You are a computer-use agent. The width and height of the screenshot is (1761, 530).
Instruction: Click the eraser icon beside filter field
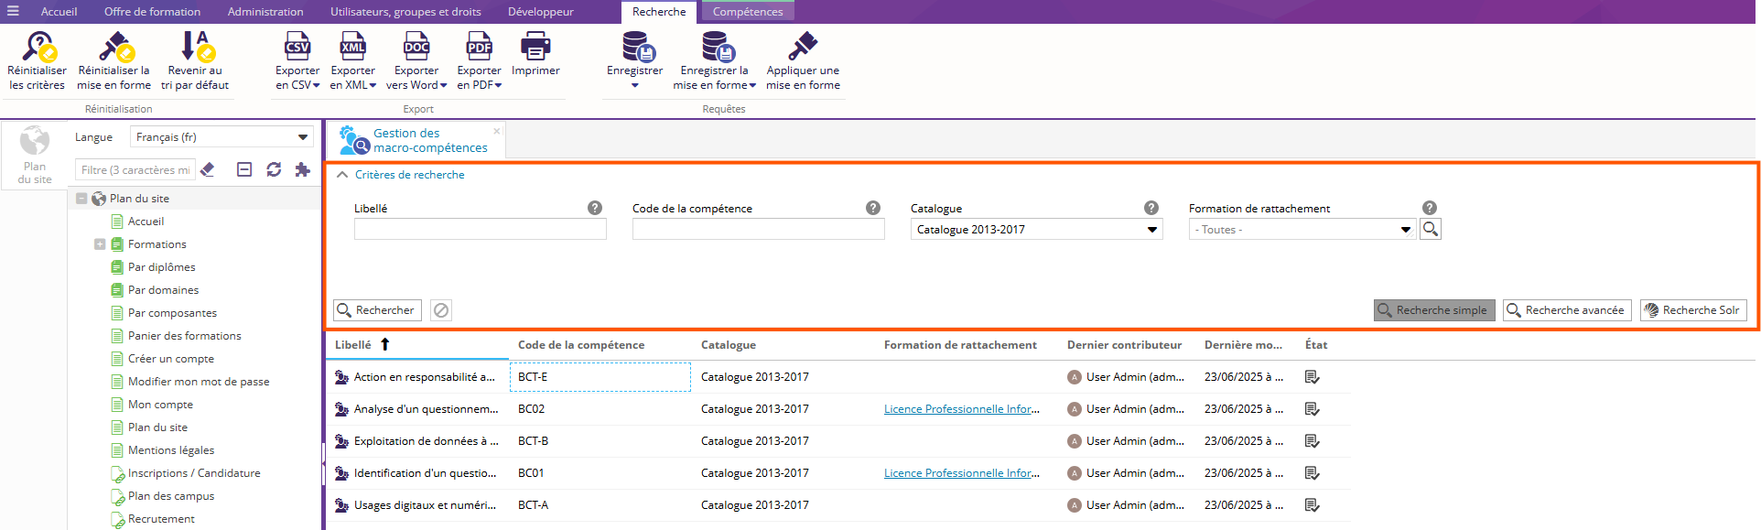(208, 169)
